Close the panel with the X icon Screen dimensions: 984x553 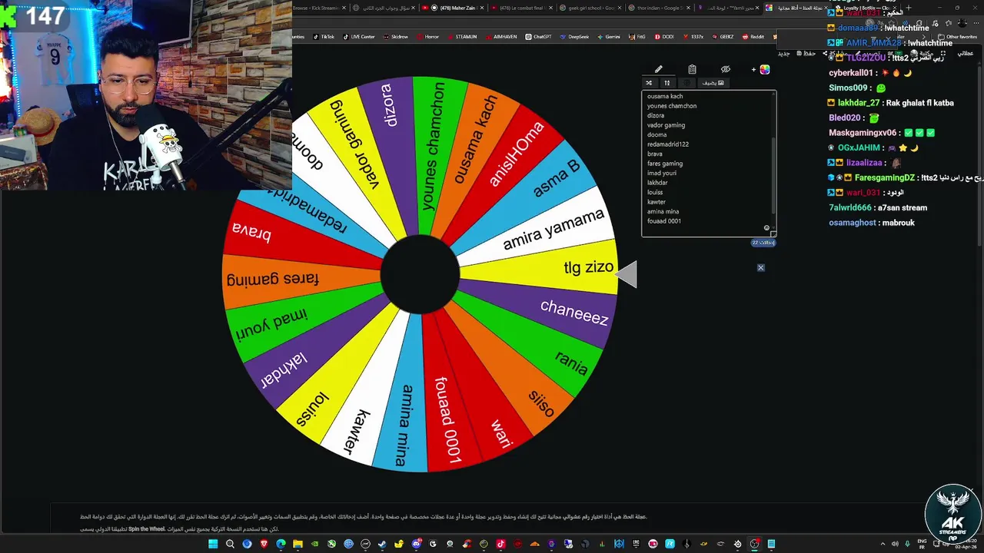pyautogui.click(x=760, y=267)
